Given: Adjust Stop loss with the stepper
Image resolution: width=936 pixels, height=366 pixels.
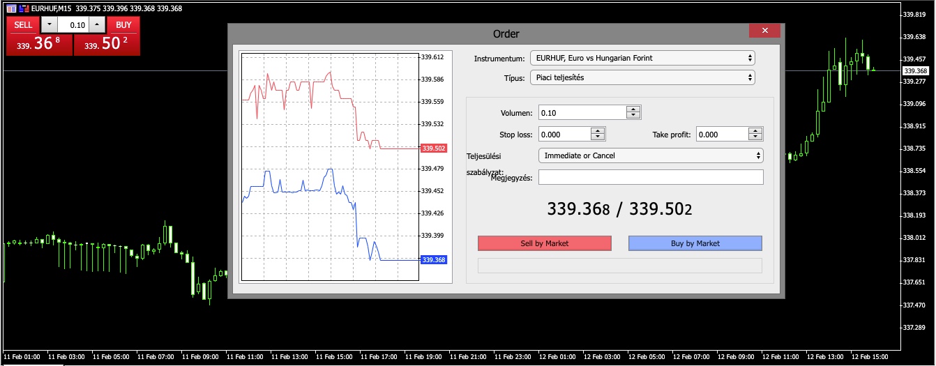Looking at the screenshot, I should [598, 135].
